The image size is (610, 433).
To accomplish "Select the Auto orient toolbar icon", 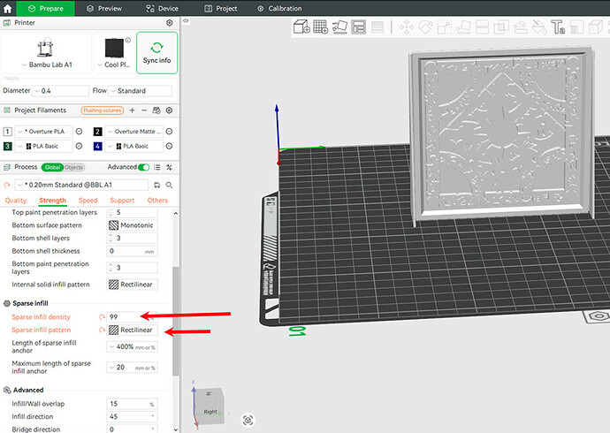I will [x=339, y=27].
